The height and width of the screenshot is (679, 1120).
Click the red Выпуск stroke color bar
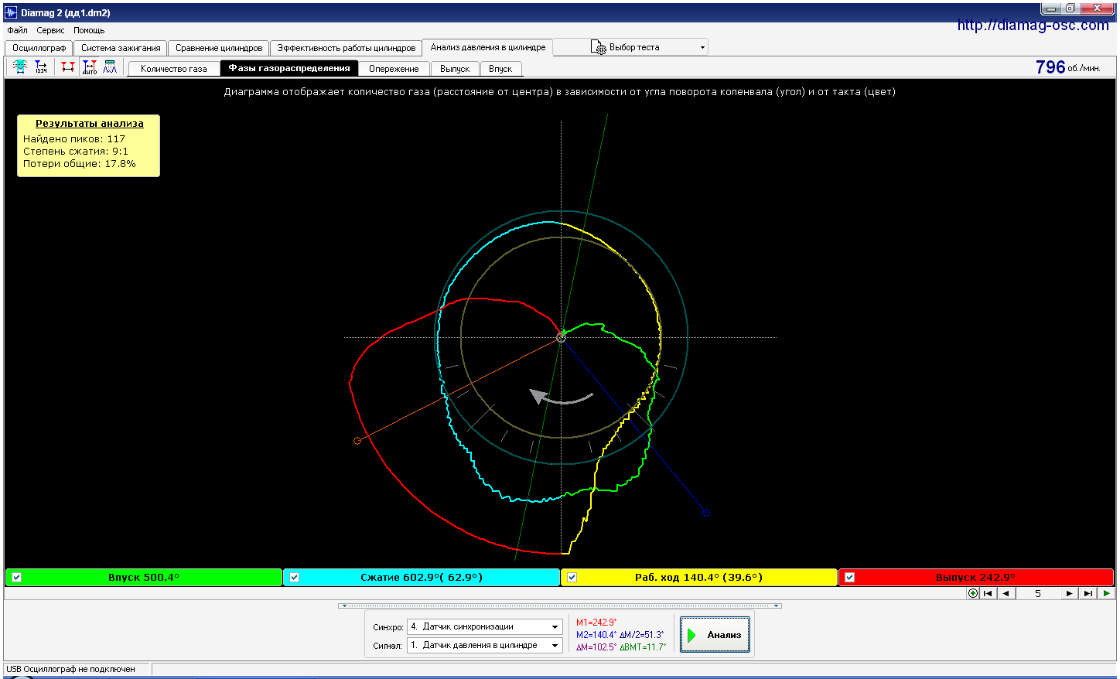976,577
